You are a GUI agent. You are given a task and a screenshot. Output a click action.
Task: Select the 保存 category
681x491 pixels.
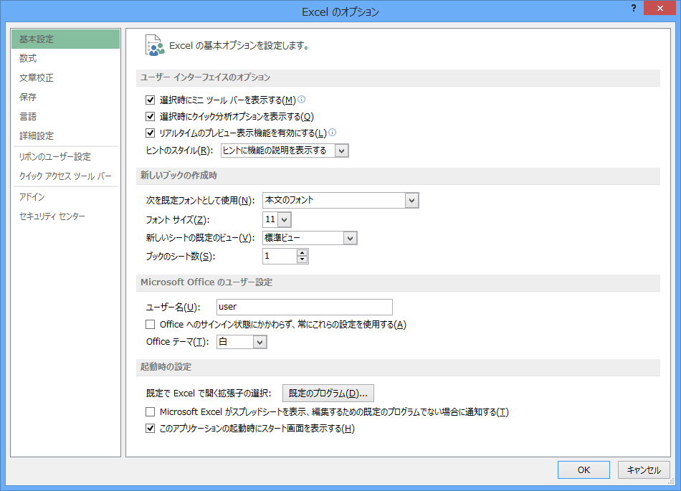tap(65, 97)
